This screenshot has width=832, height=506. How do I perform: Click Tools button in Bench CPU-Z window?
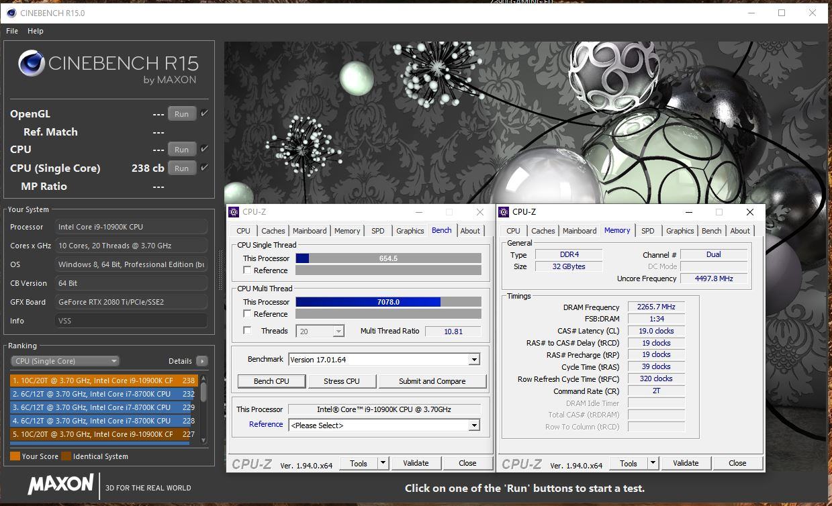click(x=359, y=463)
